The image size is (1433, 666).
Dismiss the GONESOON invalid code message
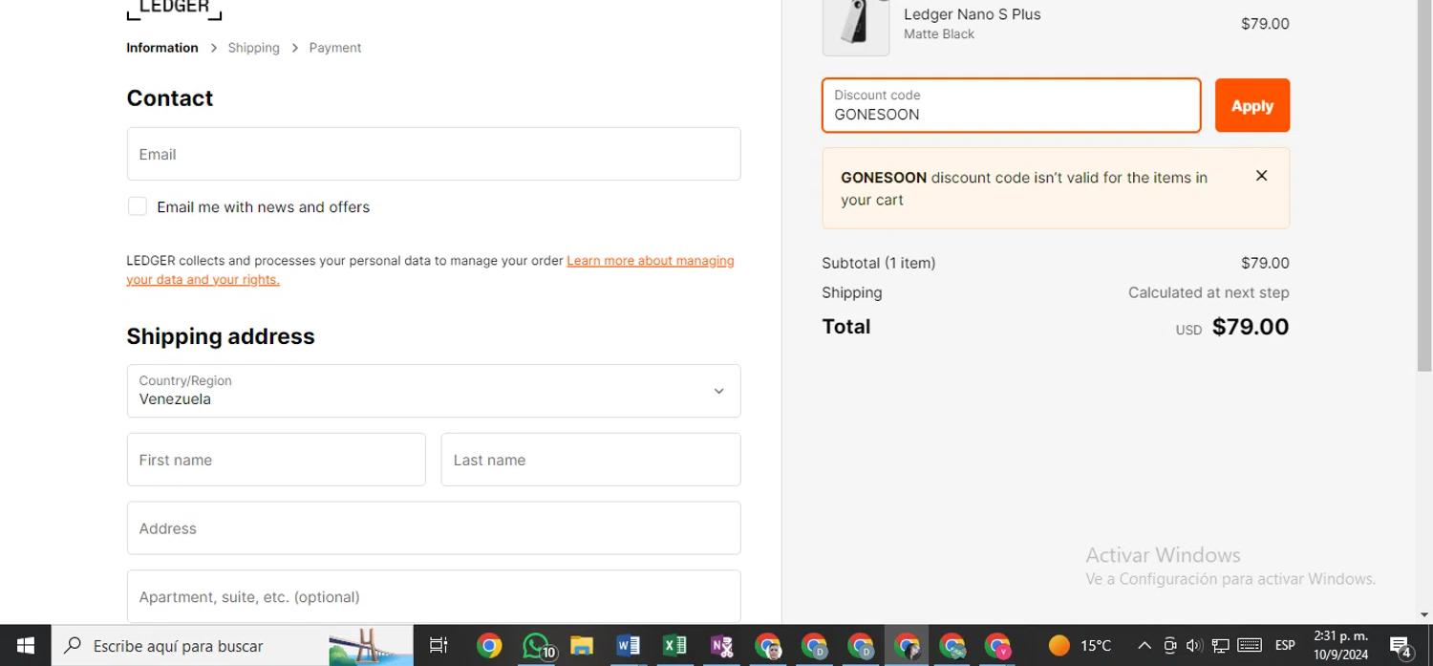click(1261, 176)
